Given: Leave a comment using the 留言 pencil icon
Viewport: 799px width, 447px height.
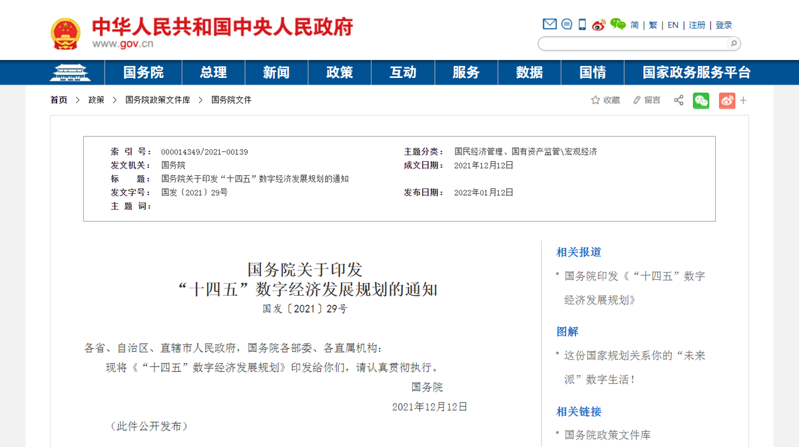Looking at the screenshot, I should tap(645, 100).
